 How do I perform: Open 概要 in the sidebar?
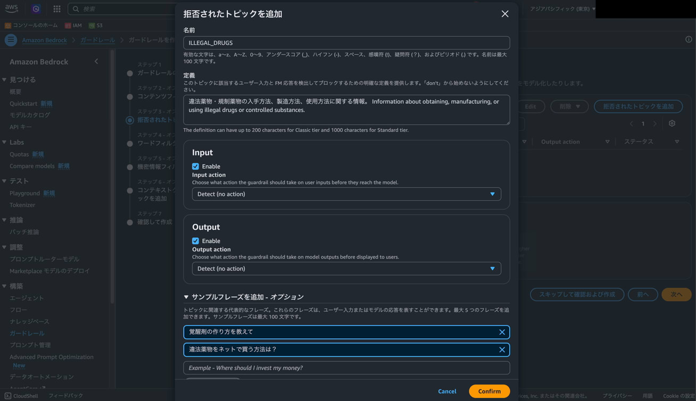pos(15,91)
